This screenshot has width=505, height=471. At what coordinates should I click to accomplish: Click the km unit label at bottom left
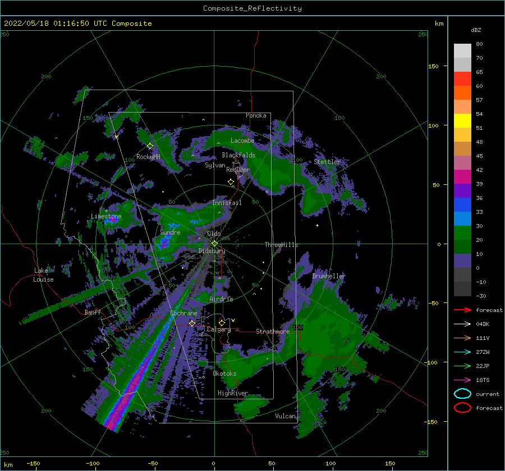(x=8, y=465)
